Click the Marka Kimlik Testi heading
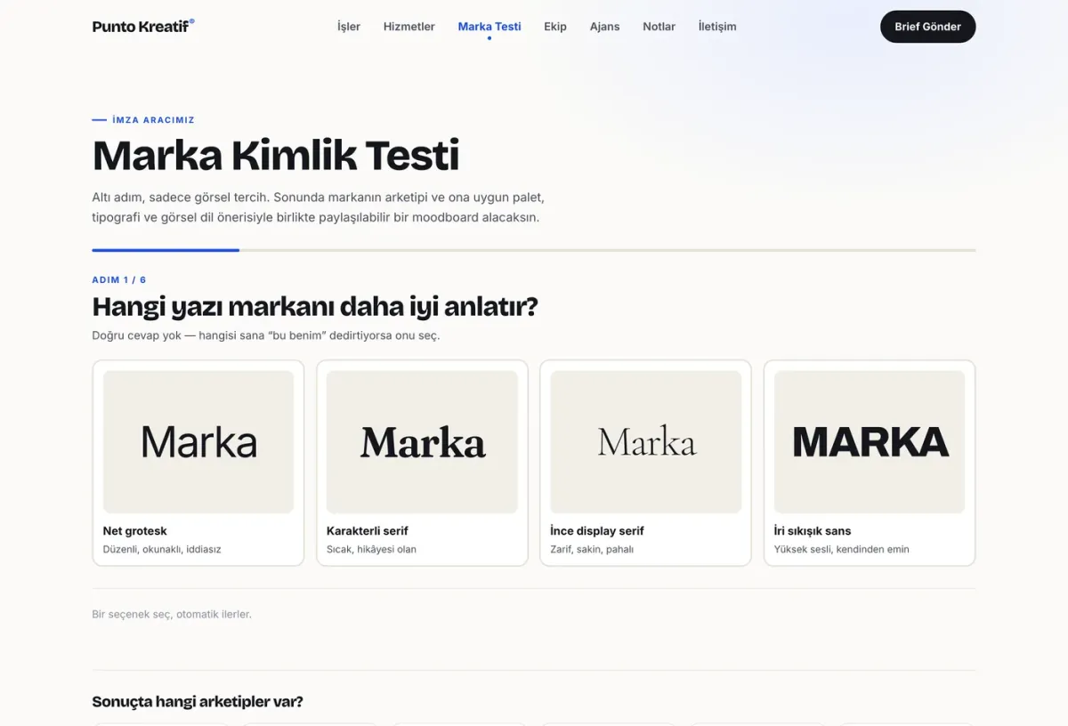 pyautogui.click(x=276, y=156)
